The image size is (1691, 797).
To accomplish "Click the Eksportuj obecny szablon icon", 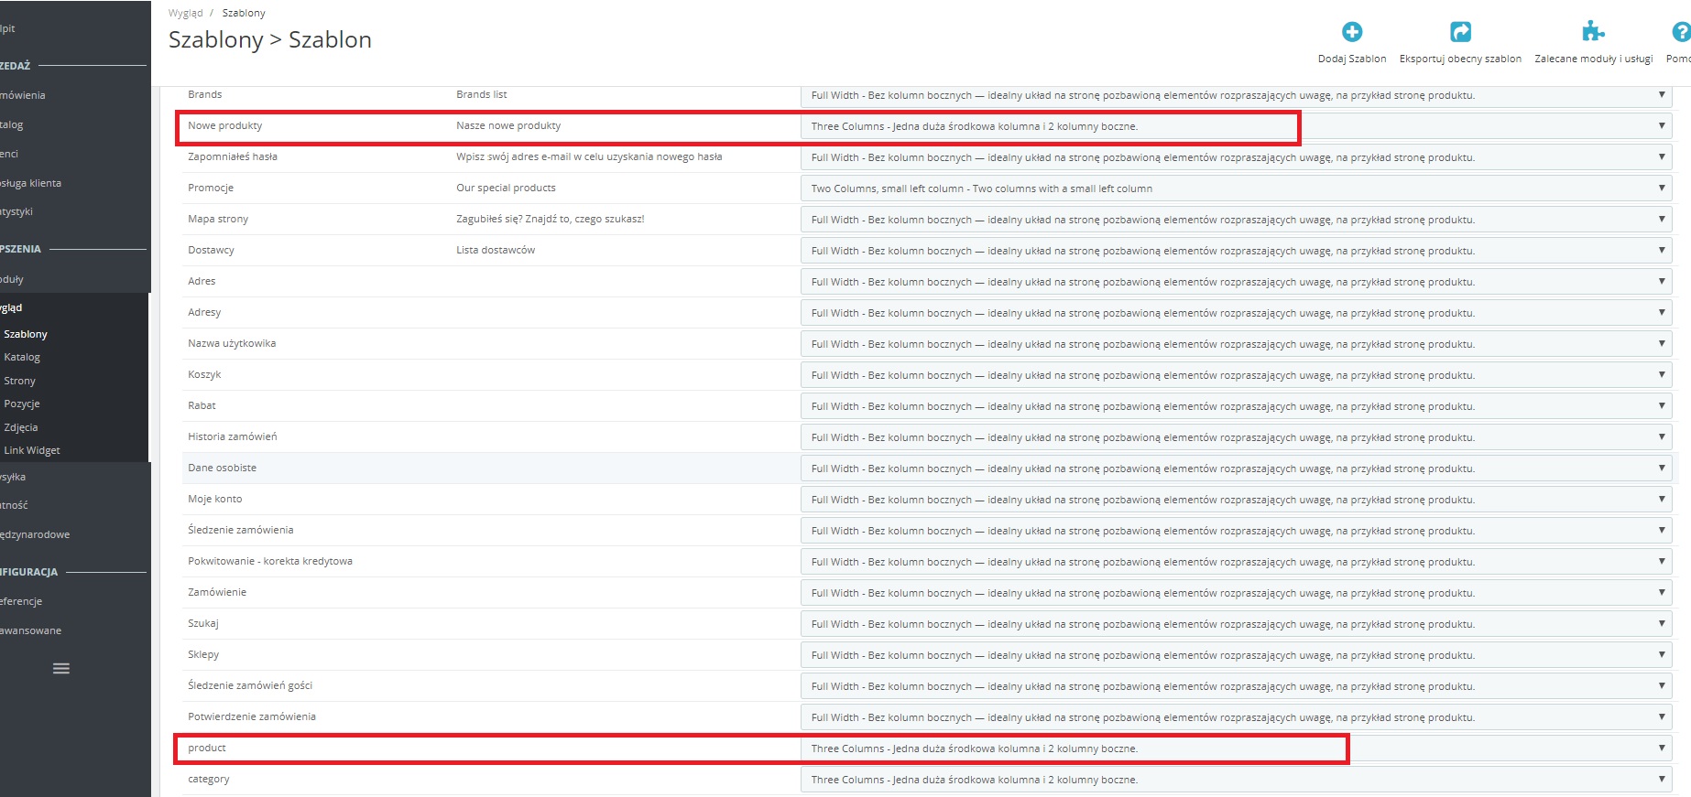I will pyautogui.click(x=1460, y=32).
